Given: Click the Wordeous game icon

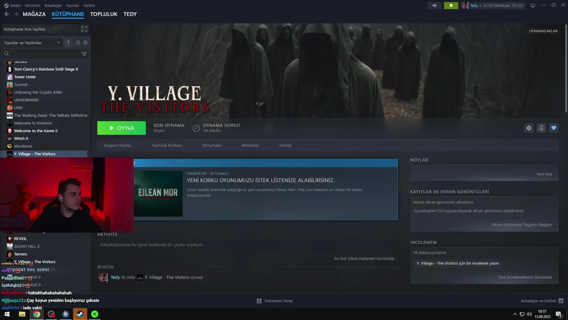Looking at the screenshot, I should (x=10, y=146).
